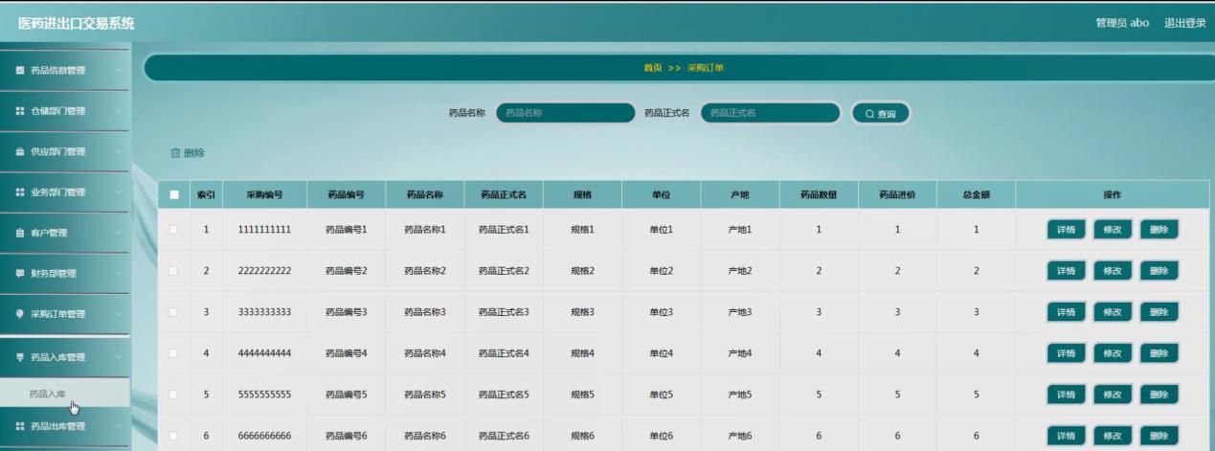Collapse the 药品入库管理 chevron
This screenshot has height=451, width=1215.
[118, 357]
